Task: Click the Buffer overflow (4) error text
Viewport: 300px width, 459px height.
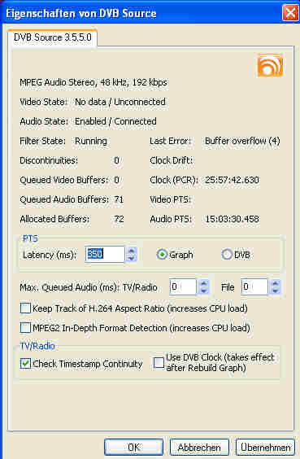Action: [x=242, y=141]
